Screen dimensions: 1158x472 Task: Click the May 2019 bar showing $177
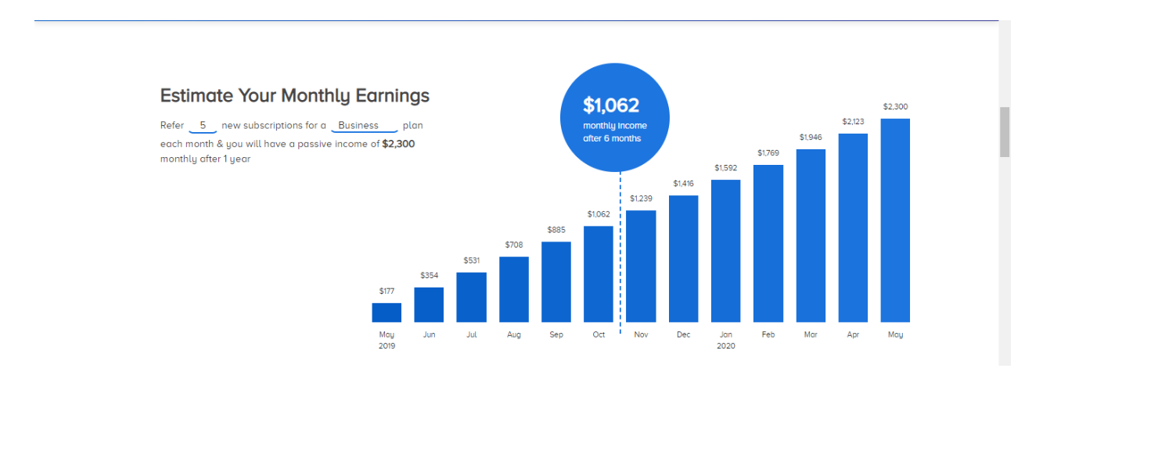(x=387, y=313)
